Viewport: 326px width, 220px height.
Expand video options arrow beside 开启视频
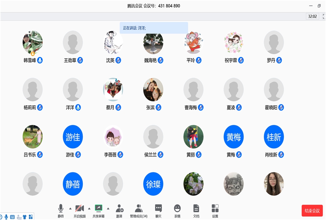[x=89, y=208]
